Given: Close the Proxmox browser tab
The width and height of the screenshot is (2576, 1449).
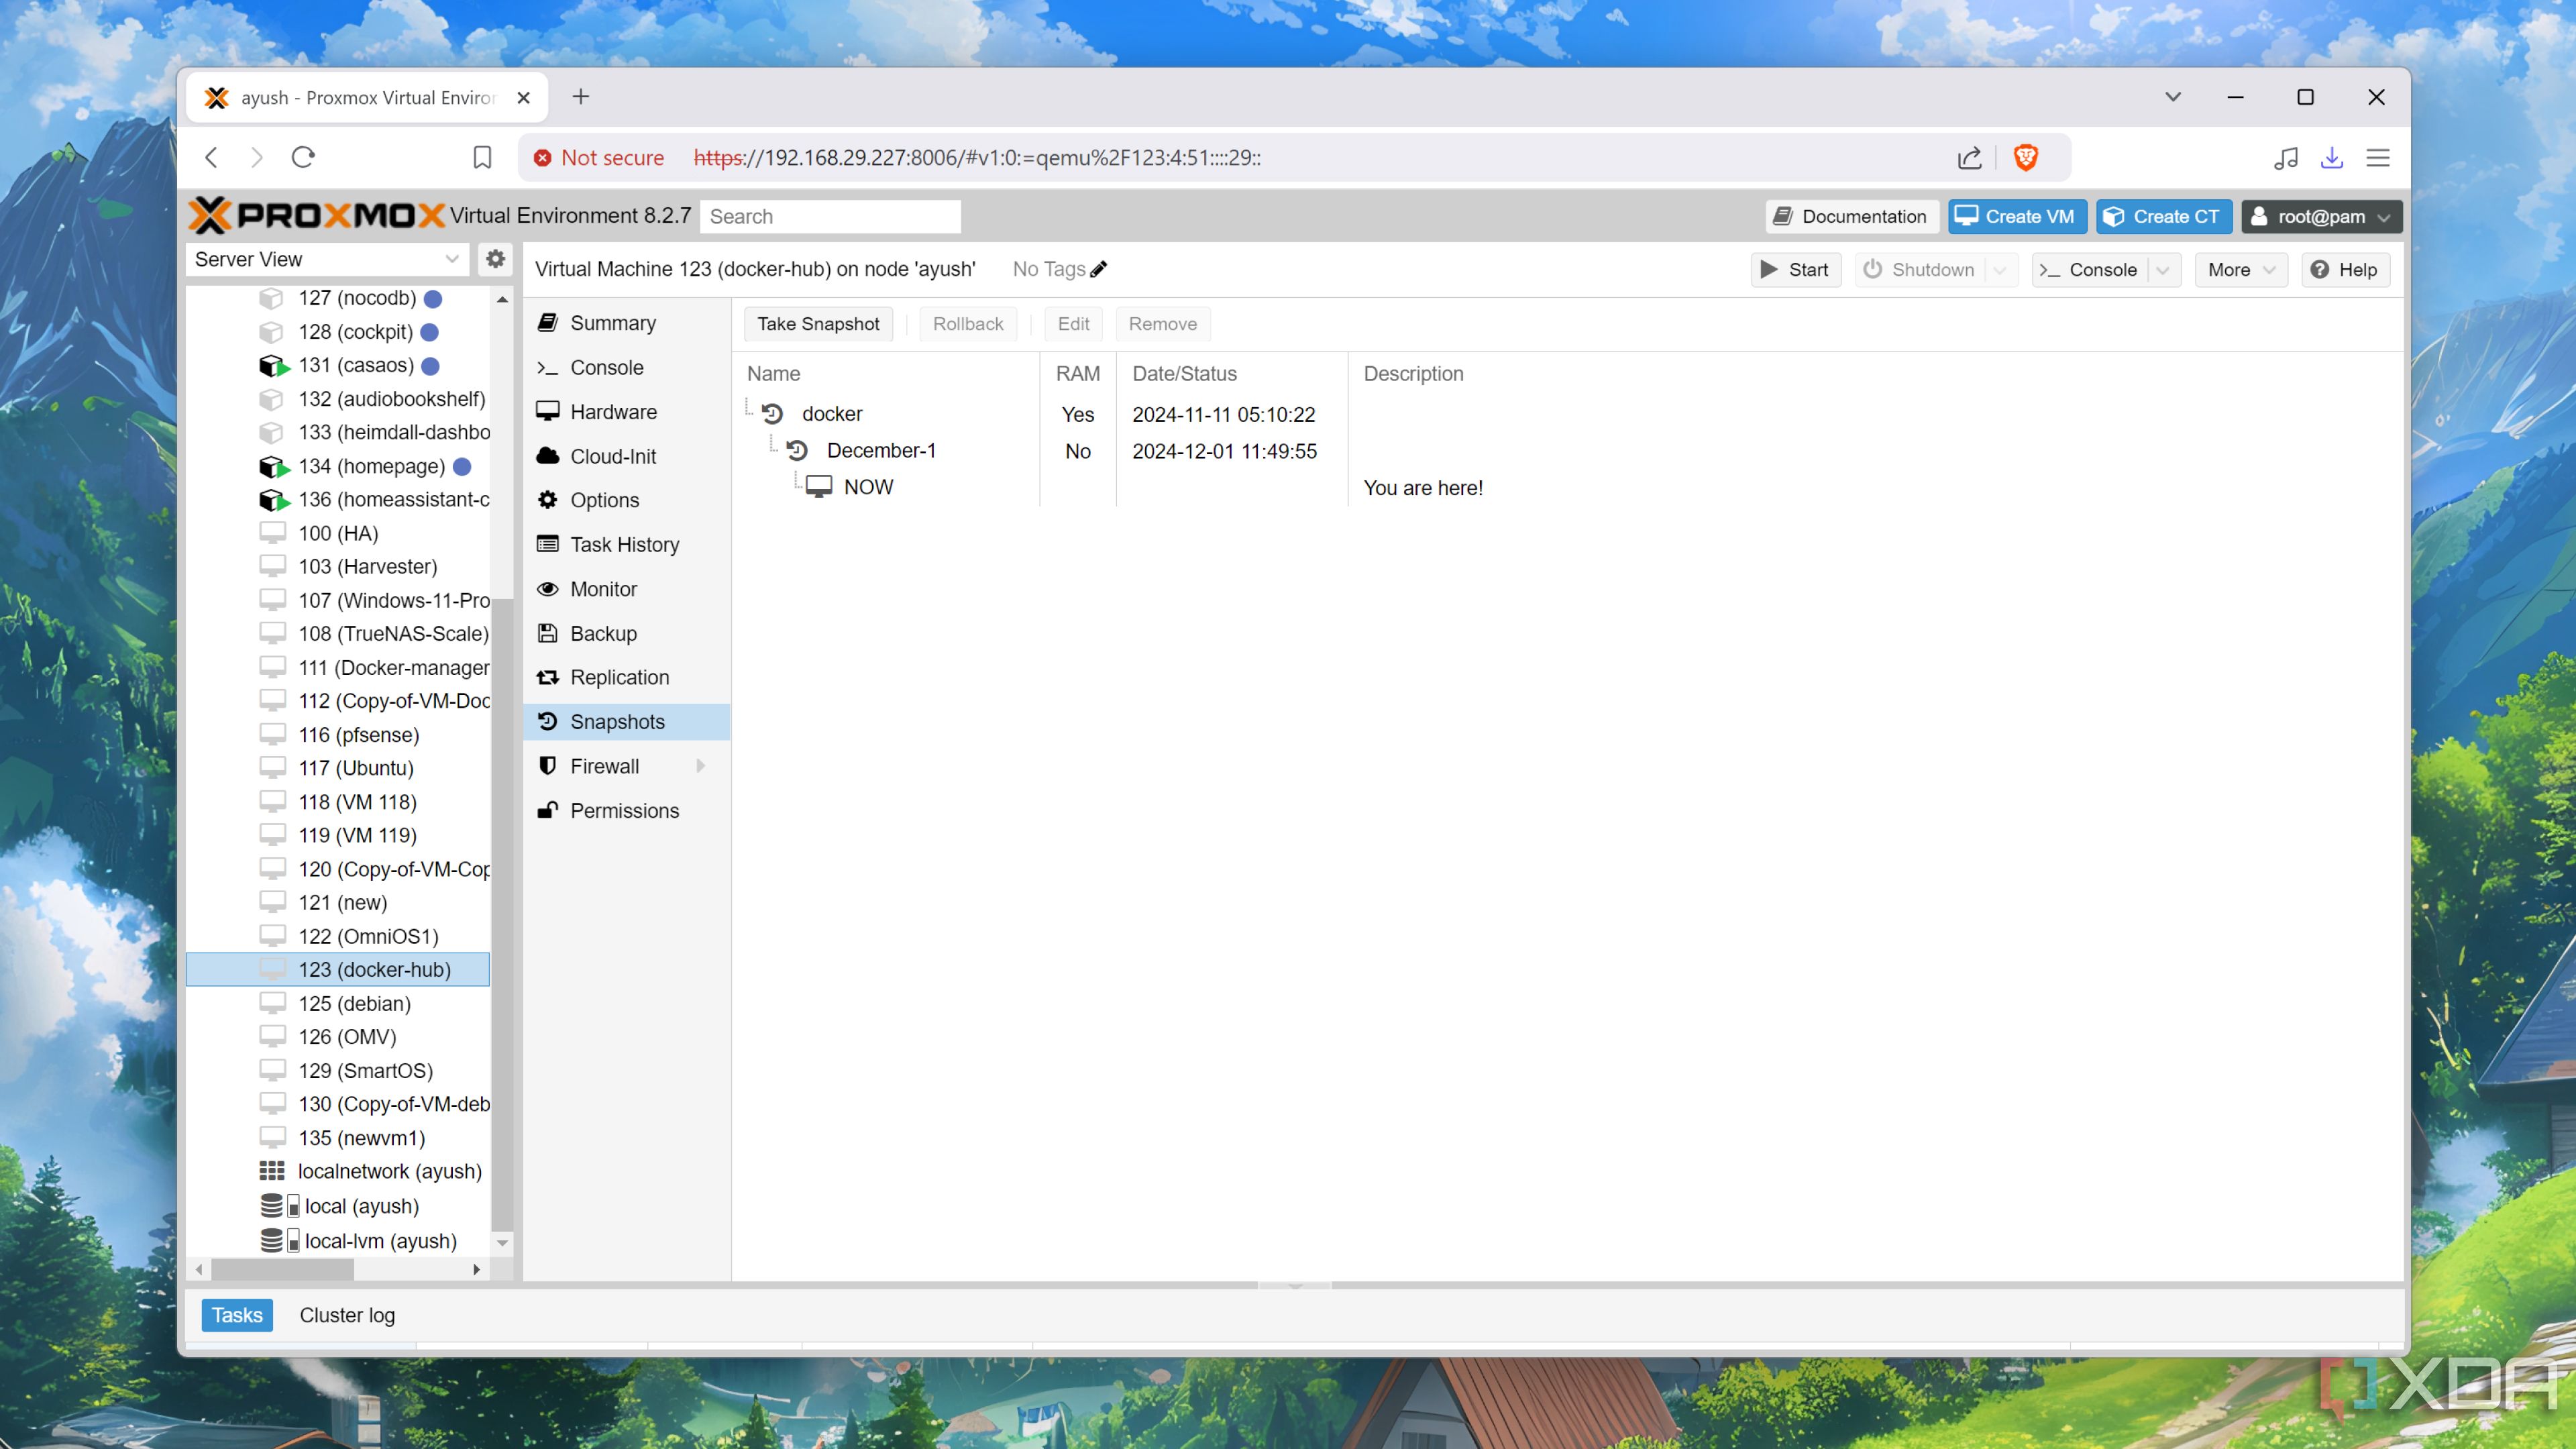Looking at the screenshot, I should point(523,97).
